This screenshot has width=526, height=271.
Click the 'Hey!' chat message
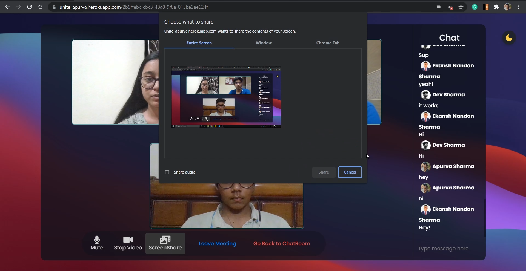pyautogui.click(x=424, y=228)
